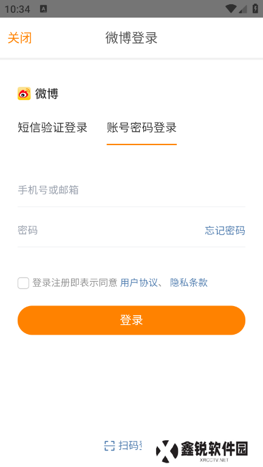Tap the scan QR code frame icon
The height and width of the screenshot is (467, 263).
point(109,446)
